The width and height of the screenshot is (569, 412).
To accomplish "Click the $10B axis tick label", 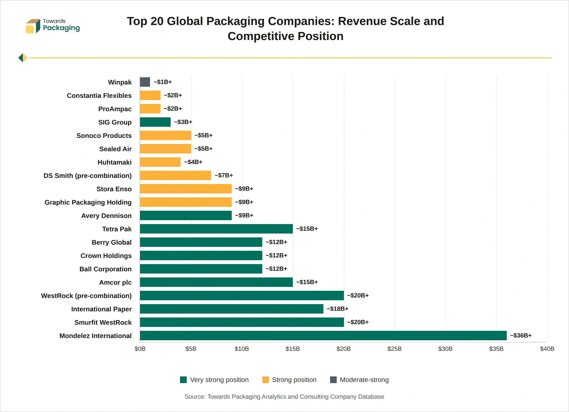I will 242,349.
